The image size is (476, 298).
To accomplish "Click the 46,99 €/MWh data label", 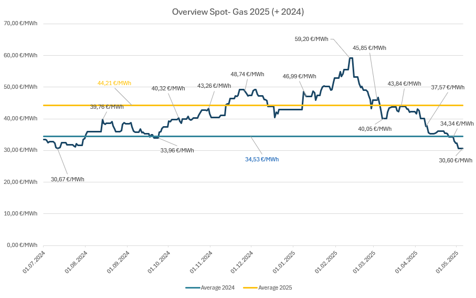I will [299, 76].
